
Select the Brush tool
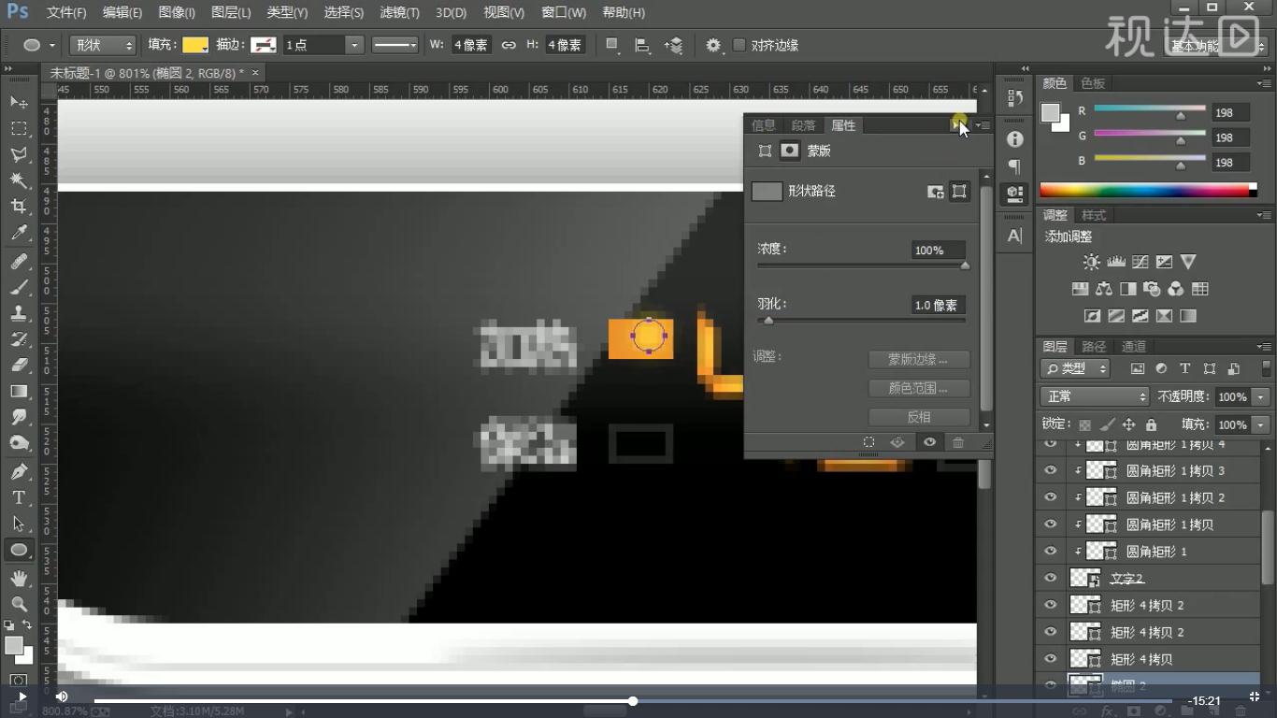point(19,288)
